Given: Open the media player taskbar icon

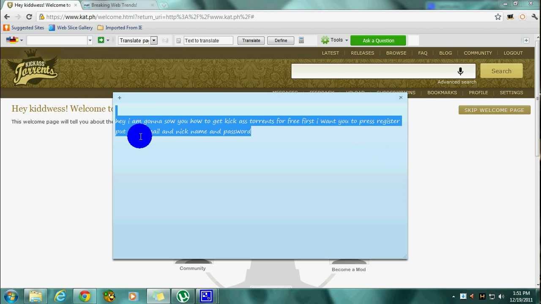Looking at the screenshot, I should (133, 296).
